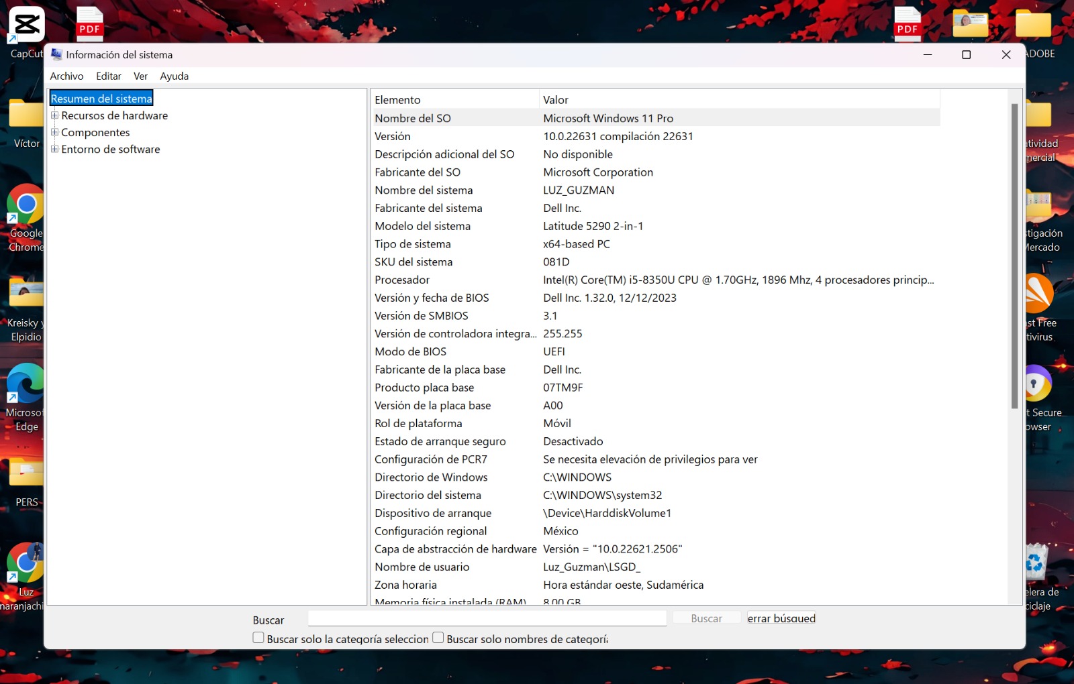
Task: Select the Fabricante del SO row
Action: tap(656, 172)
